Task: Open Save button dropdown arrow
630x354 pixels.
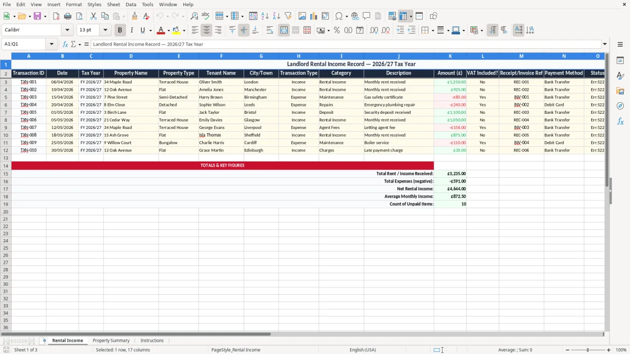Action: (45, 16)
